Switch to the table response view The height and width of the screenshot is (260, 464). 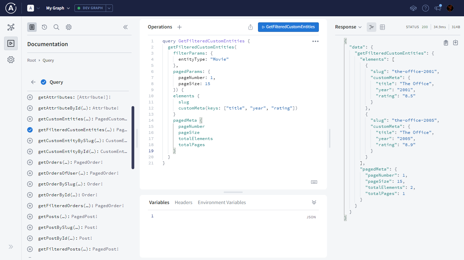point(382,27)
